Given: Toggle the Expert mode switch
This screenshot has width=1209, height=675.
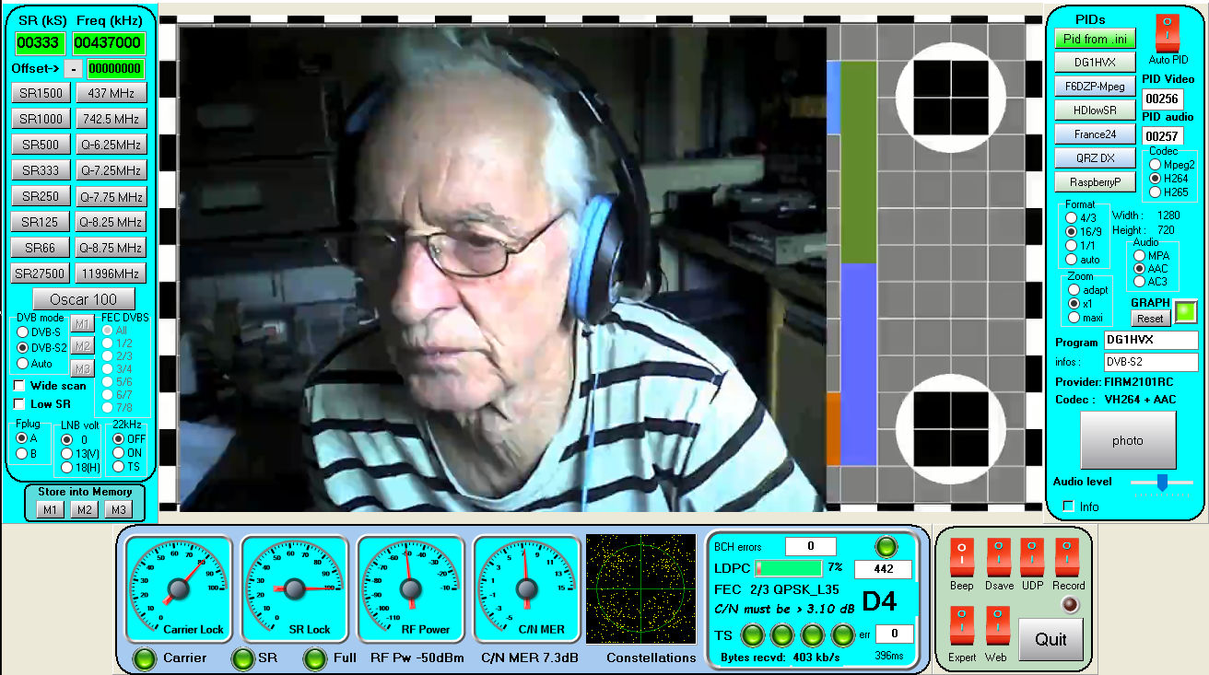Looking at the screenshot, I should [x=961, y=626].
